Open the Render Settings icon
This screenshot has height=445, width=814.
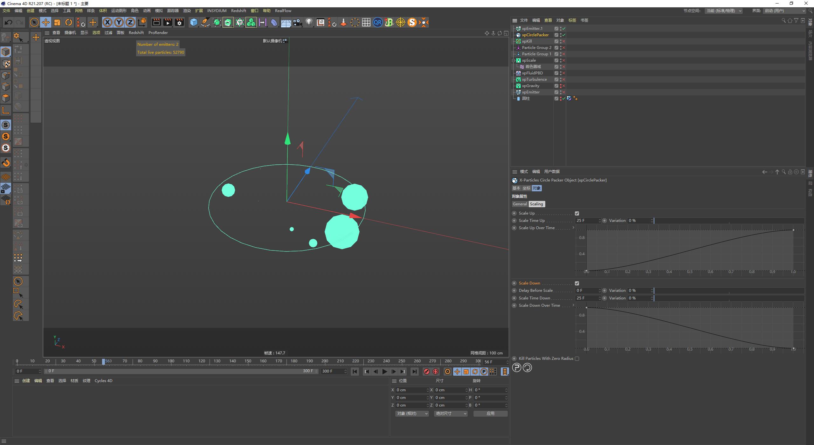pos(179,22)
